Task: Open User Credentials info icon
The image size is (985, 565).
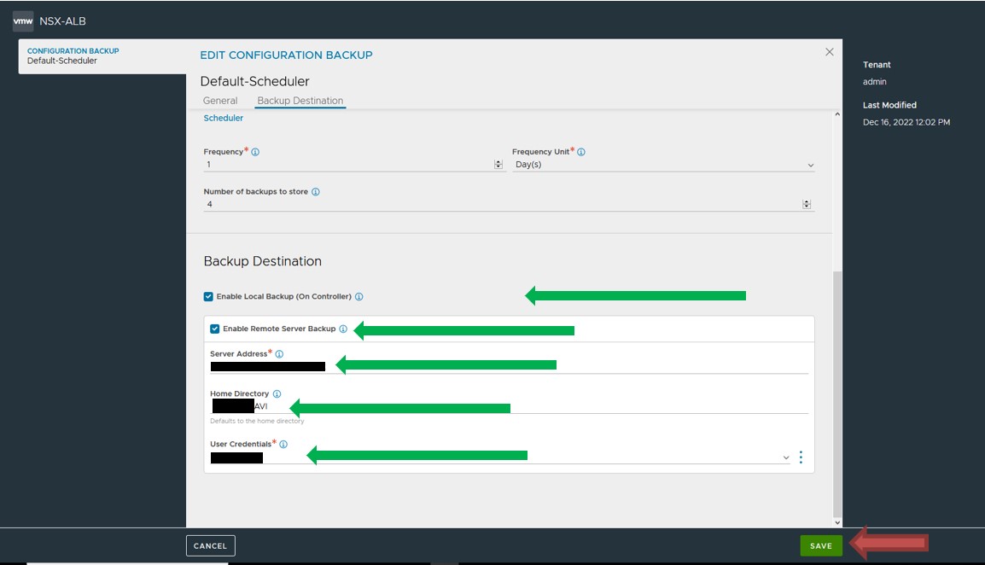Action: (283, 445)
